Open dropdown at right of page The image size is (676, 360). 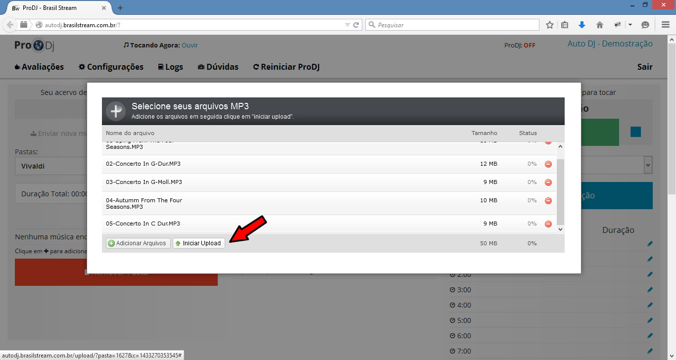tap(648, 165)
